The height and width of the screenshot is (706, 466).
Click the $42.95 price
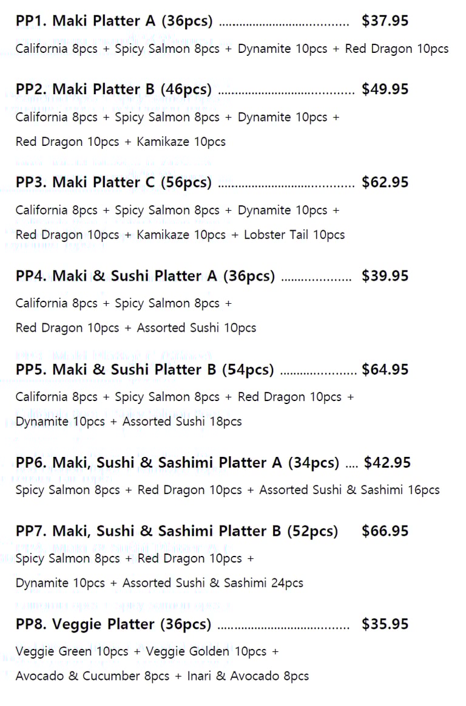(387, 463)
